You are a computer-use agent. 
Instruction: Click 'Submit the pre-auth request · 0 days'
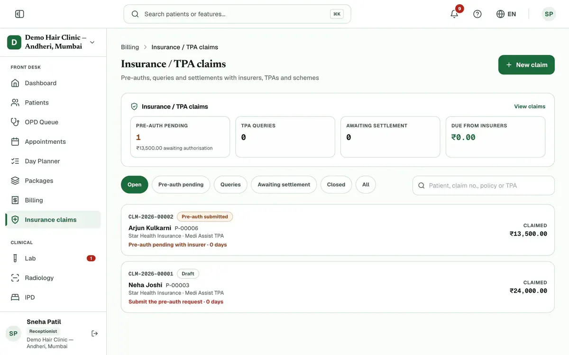[176, 302]
